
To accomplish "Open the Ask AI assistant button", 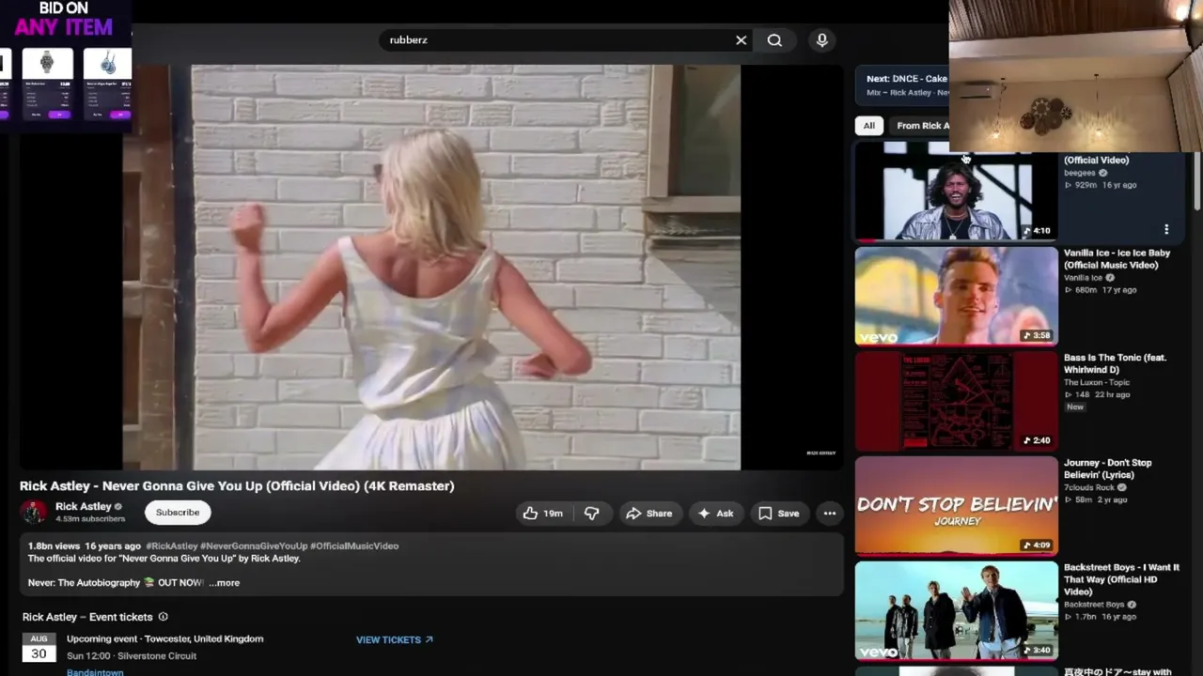I will [x=715, y=514].
